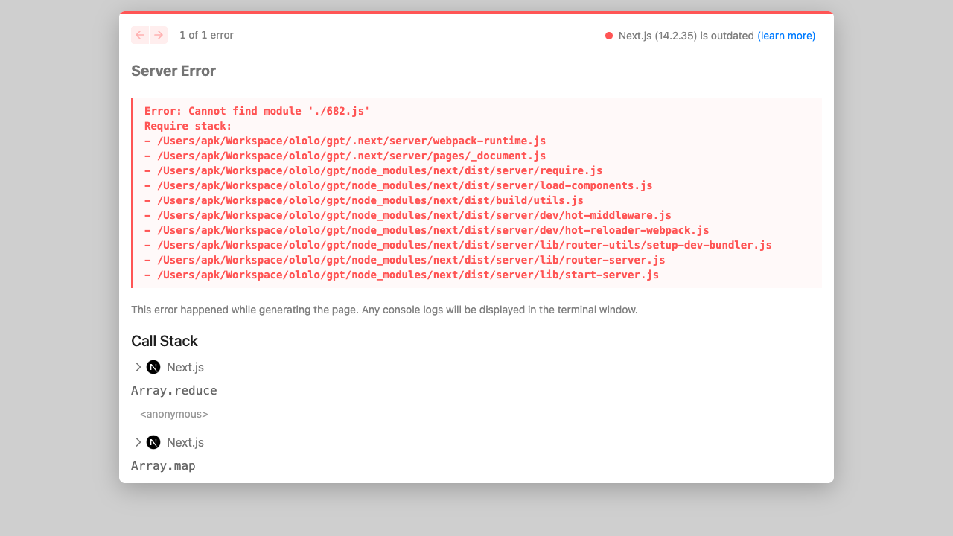Viewport: 953px width, 536px height.
Task: Click the 'Cannot find module ./682.js' line
Action: click(x=257, y=111)
